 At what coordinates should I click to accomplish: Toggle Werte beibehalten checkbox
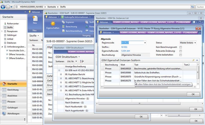point(181,55)
